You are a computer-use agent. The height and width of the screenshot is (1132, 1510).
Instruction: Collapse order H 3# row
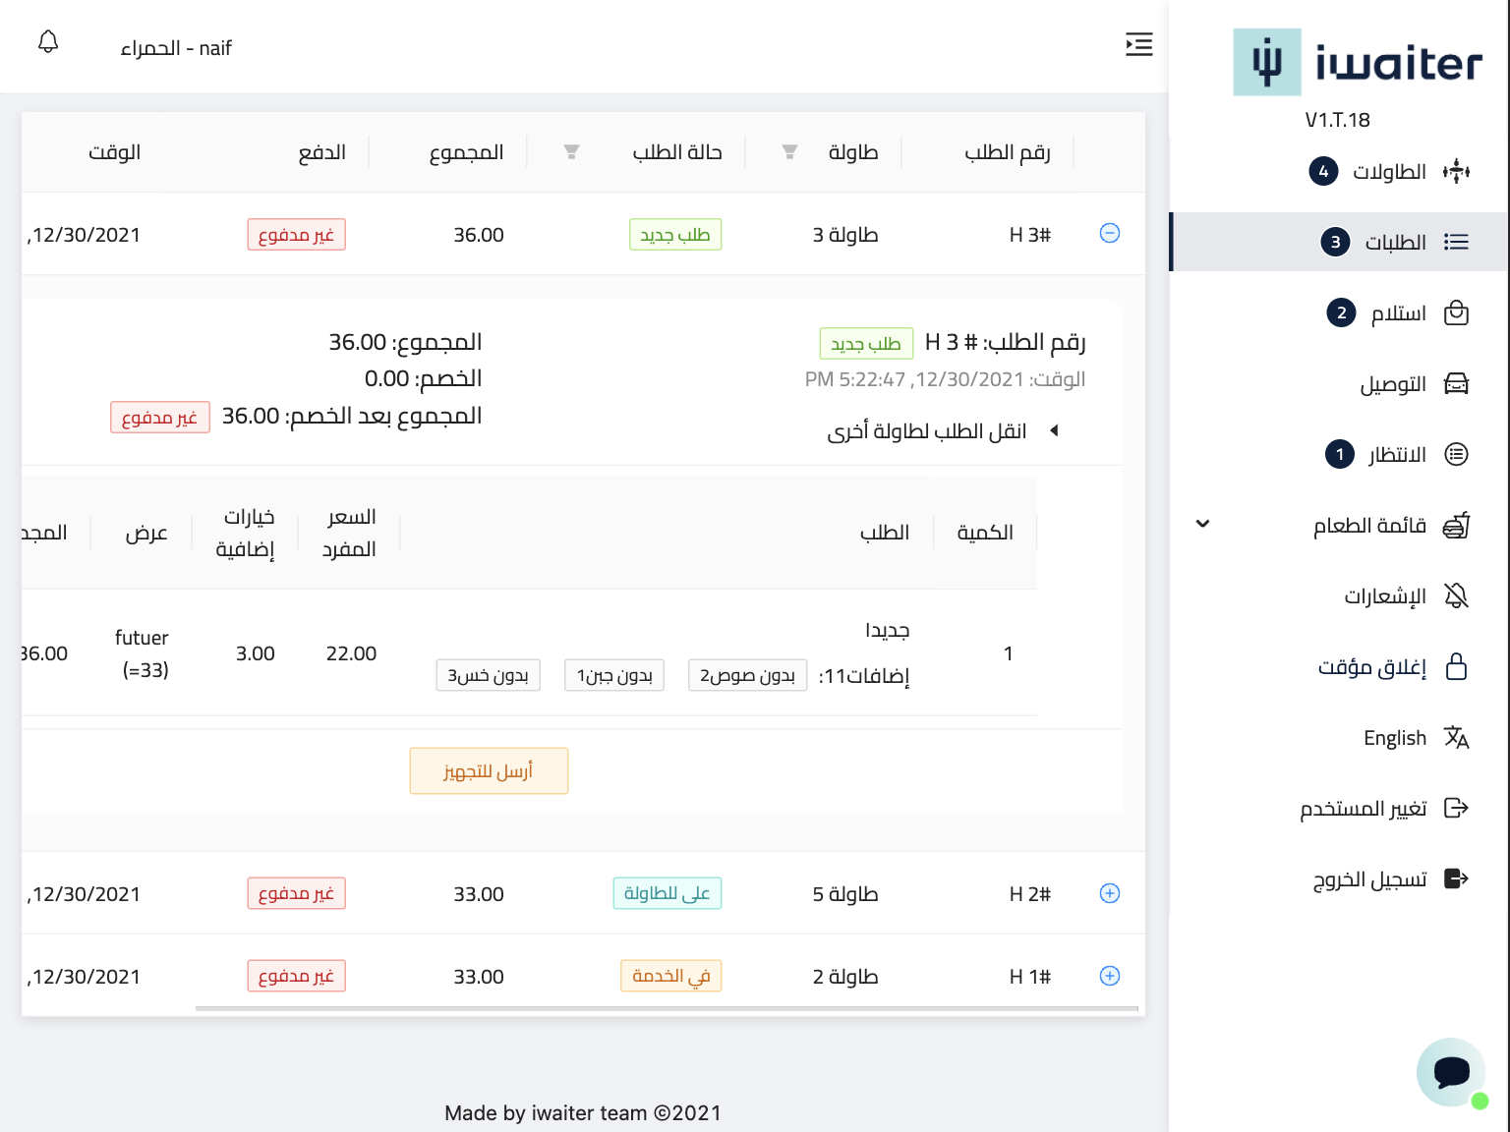pyautogui.click(x=1109, y=234)
